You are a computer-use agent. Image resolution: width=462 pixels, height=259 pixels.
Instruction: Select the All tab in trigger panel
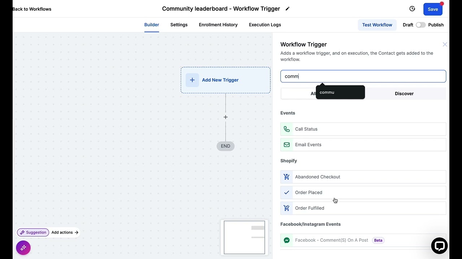click(x=313, y=94)
